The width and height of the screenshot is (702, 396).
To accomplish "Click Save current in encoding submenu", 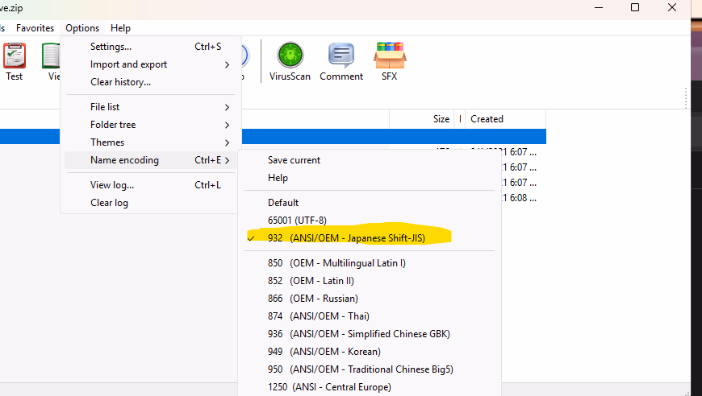I will pyautogui.click(x=294, y=160).
